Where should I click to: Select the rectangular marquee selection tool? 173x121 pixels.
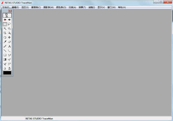click(x=5, y=24)
